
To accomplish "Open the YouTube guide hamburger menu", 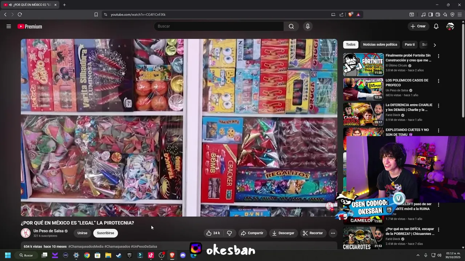I will point(9,26).
